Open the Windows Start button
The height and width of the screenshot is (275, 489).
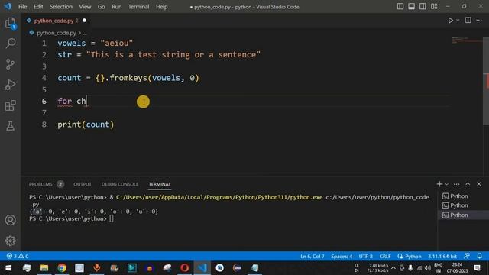(8, 268)
